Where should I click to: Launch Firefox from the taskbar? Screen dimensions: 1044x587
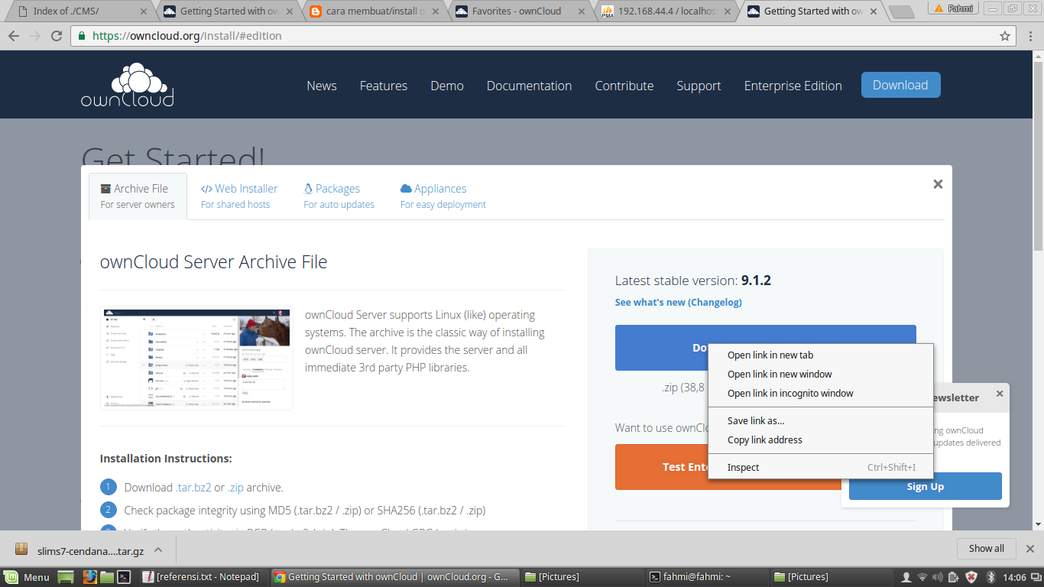coord(89,577)
